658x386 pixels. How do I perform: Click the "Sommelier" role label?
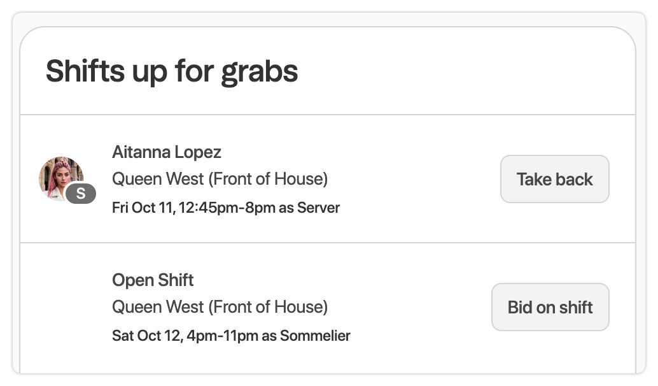(x=315, y=335)
